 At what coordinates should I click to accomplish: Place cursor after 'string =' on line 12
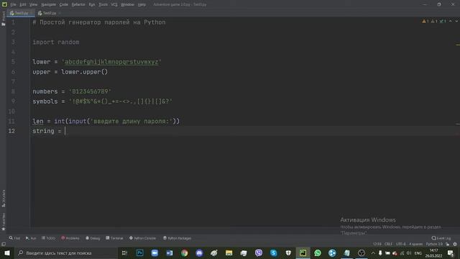coord(65,131)
